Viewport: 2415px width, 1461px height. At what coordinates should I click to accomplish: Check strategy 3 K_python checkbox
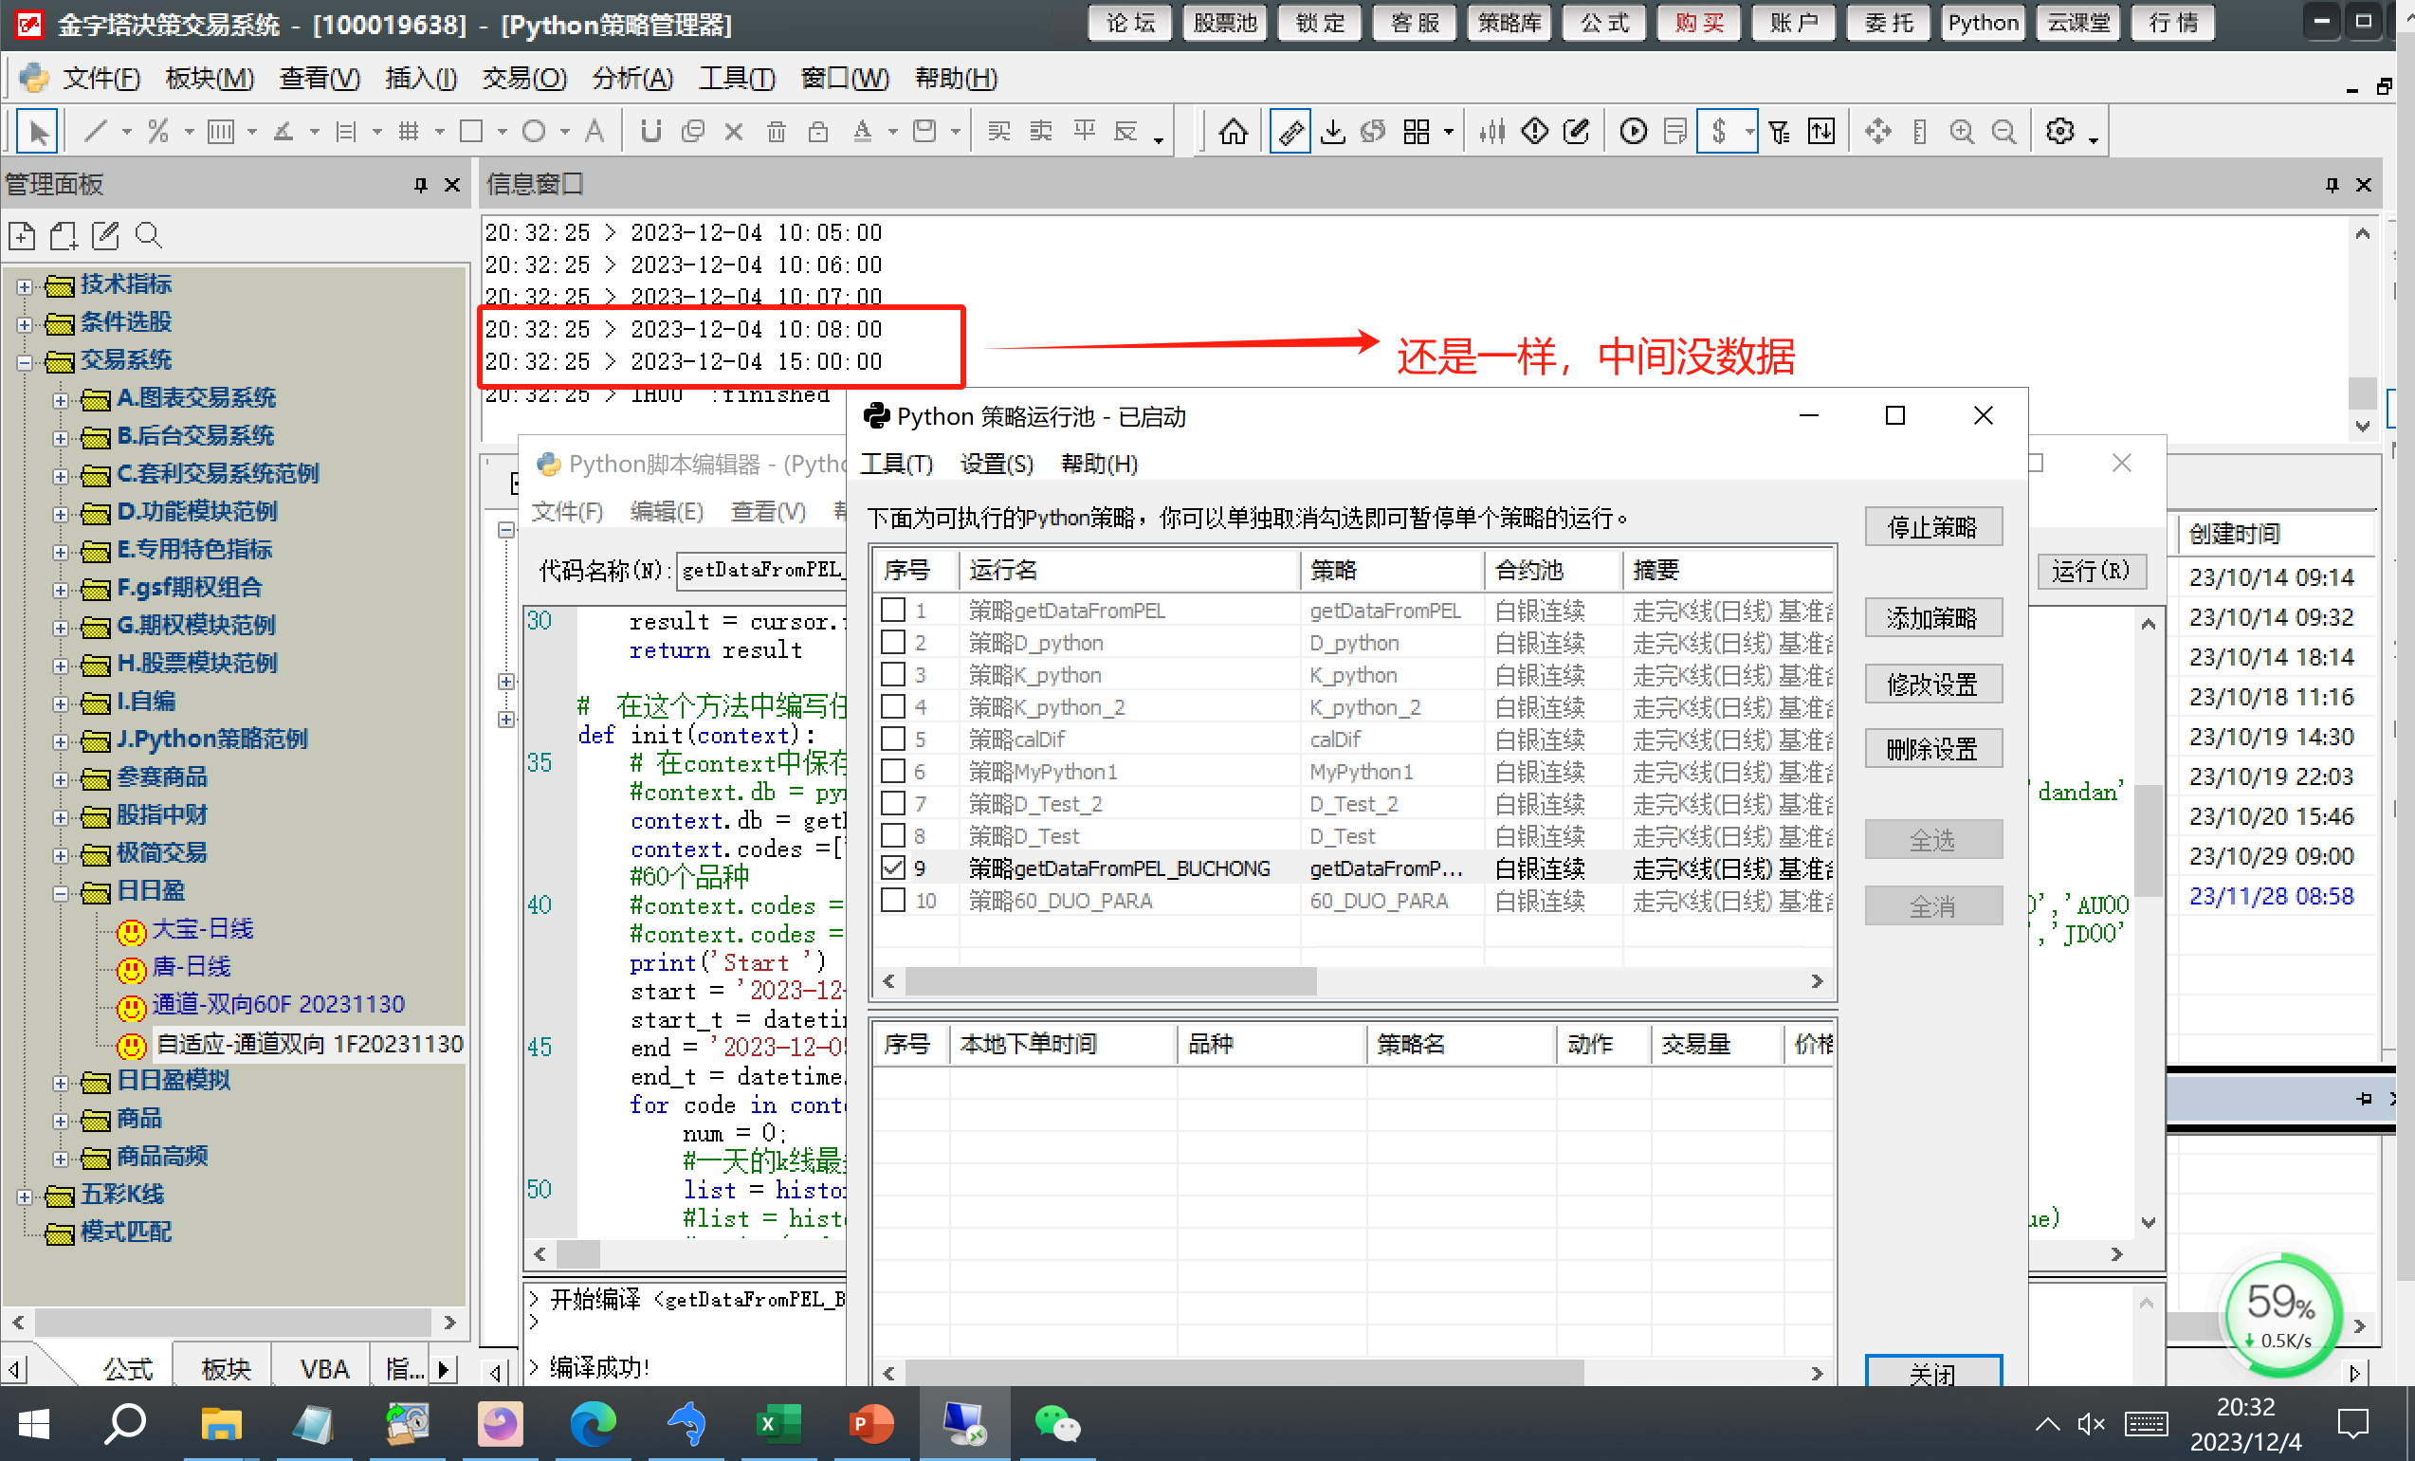(893, 674)
